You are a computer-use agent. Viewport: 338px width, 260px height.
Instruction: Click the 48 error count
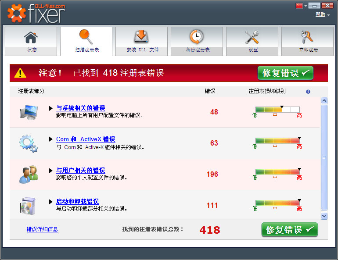click(214, 112)
